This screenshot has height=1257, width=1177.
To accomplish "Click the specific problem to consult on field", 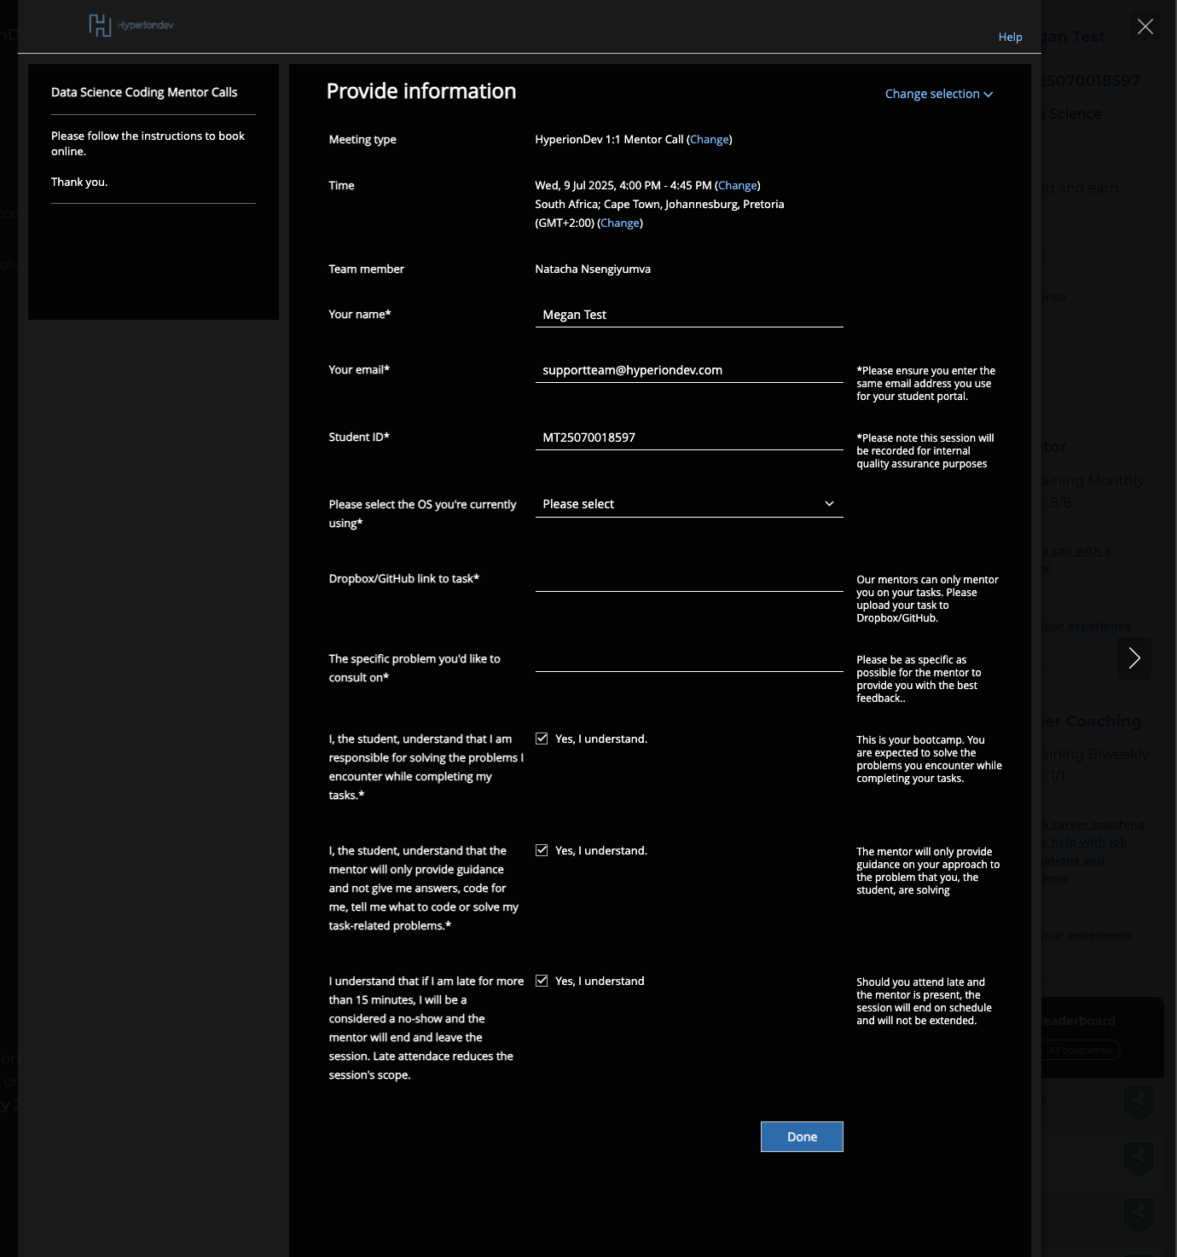I will 688,658.
